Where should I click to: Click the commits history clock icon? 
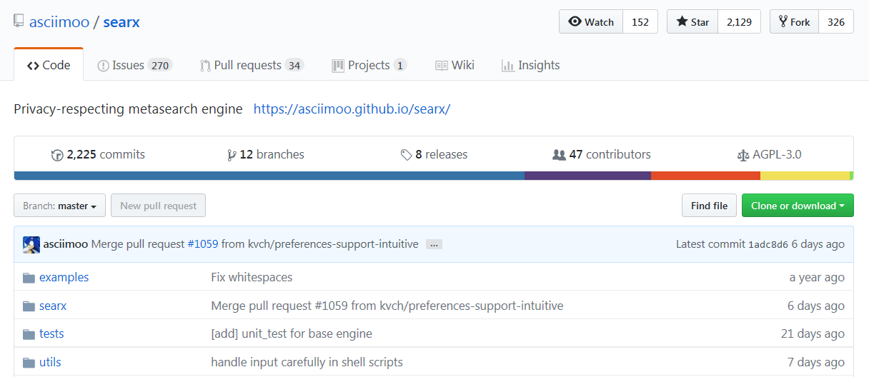point(57,155)
